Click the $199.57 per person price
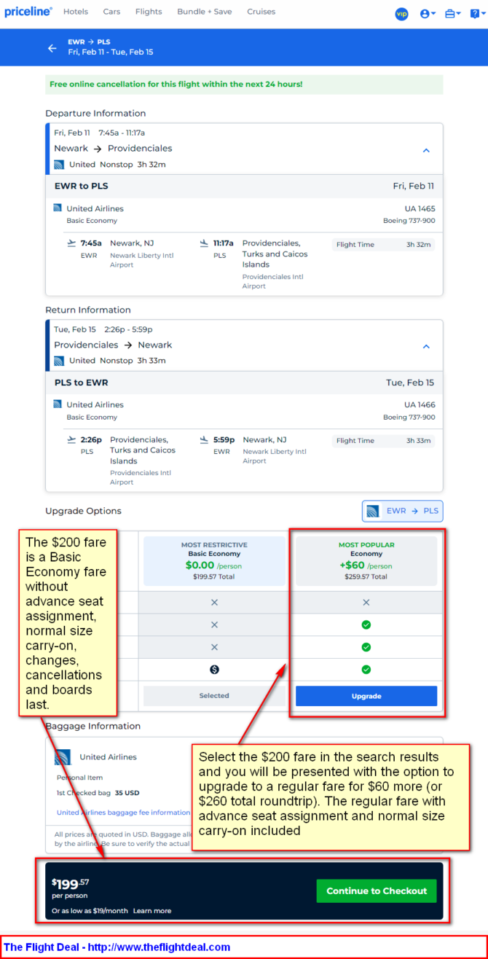 70,888
